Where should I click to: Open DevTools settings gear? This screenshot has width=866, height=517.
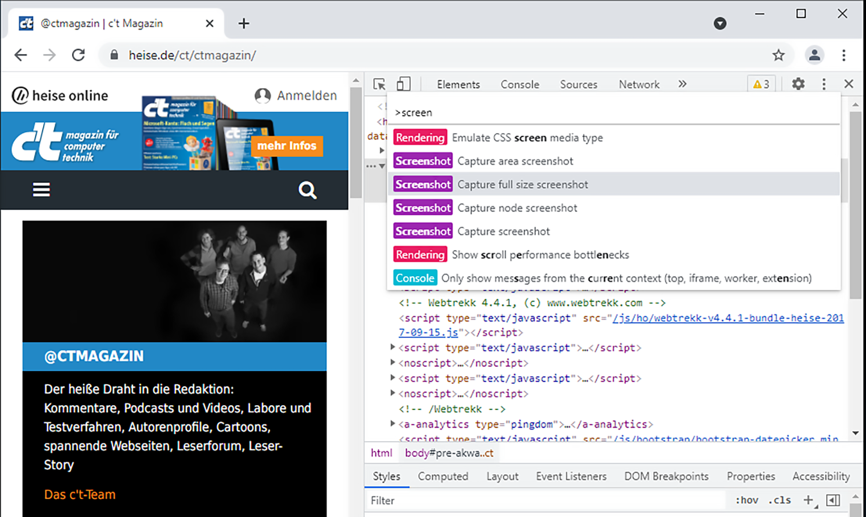(x=798, y=84)
